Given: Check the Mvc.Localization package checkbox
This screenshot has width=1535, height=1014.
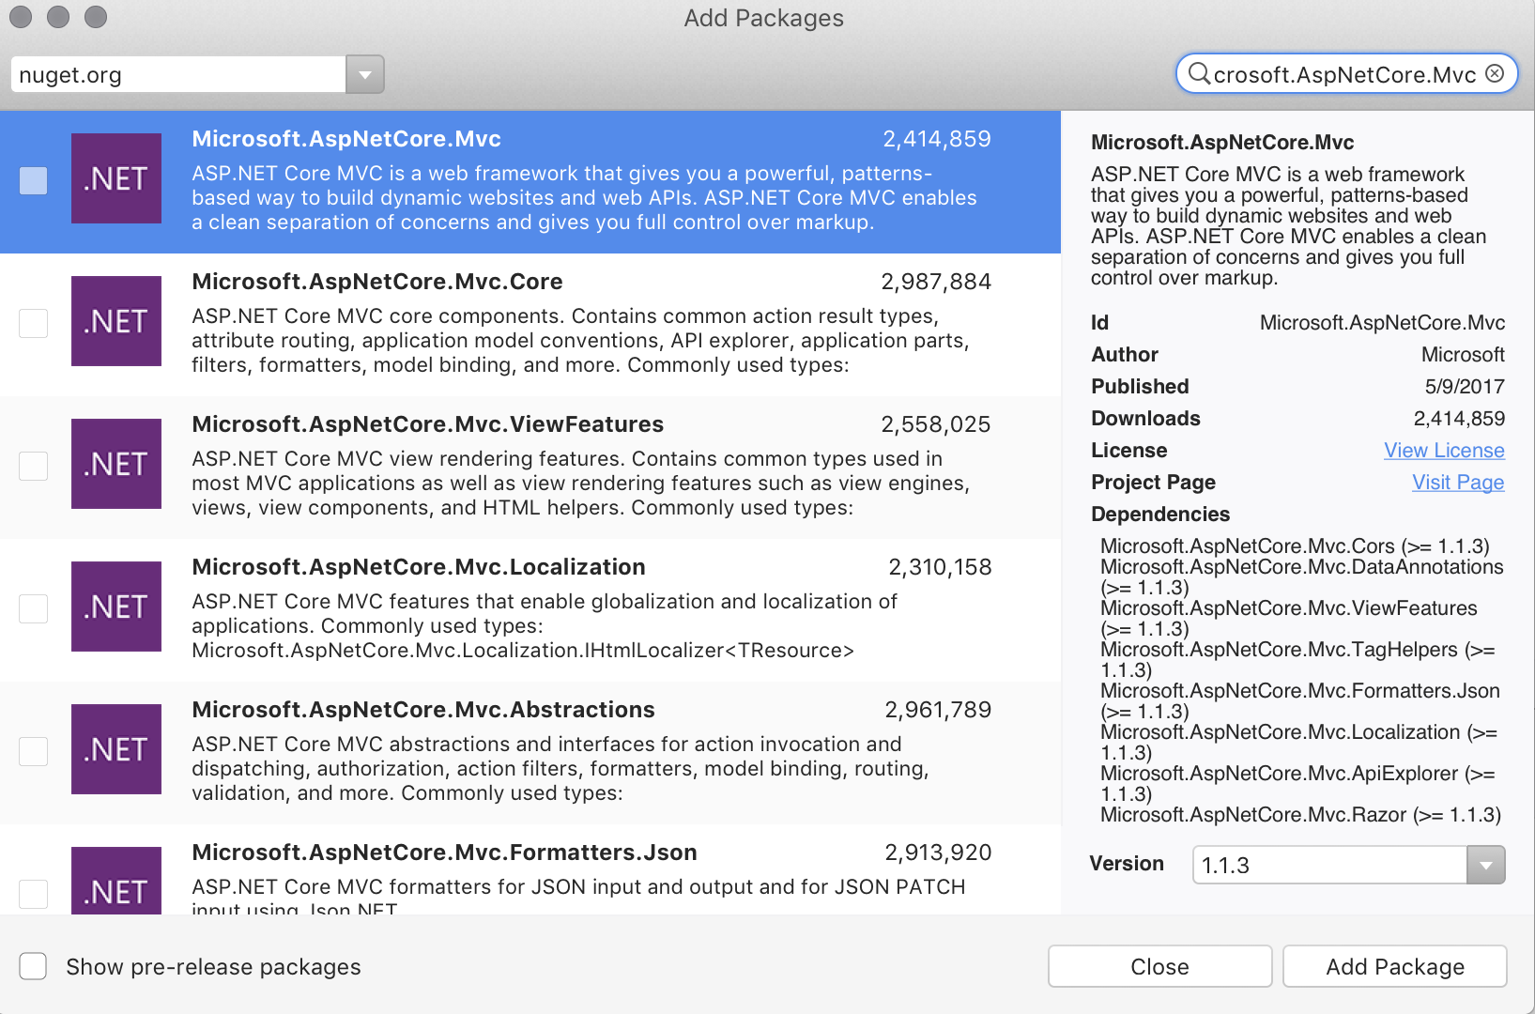Looking at the screenshot, I should [34, 608].
